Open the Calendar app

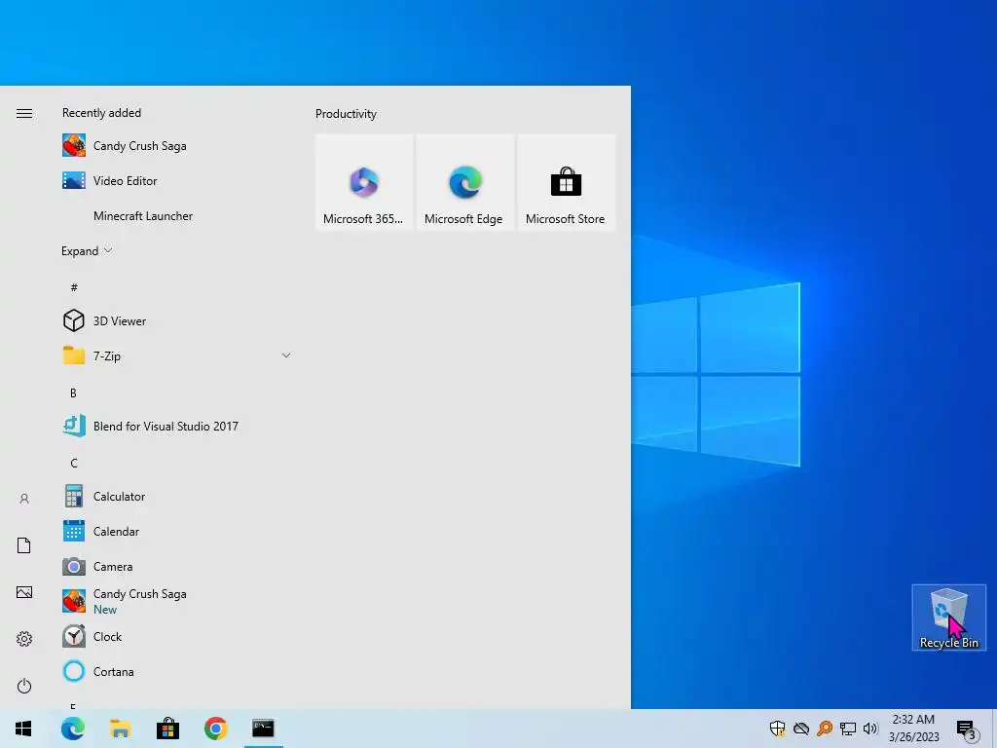177,531
